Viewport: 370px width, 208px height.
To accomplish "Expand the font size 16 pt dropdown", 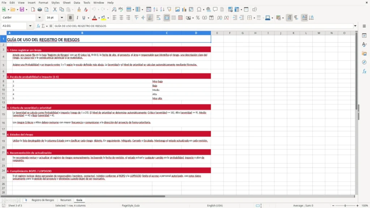I will point(62,17).
